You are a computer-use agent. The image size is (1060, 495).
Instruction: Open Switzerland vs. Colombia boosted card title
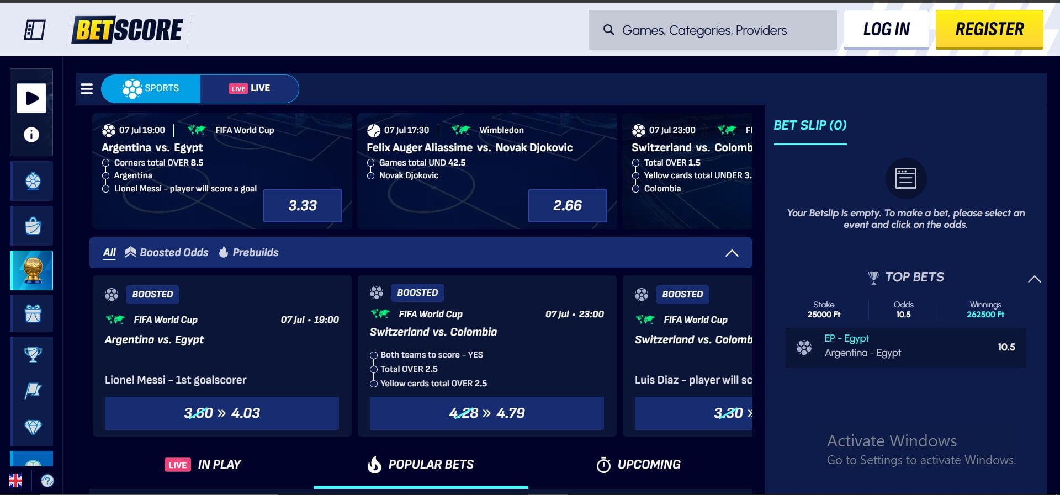tap(433, 332)
